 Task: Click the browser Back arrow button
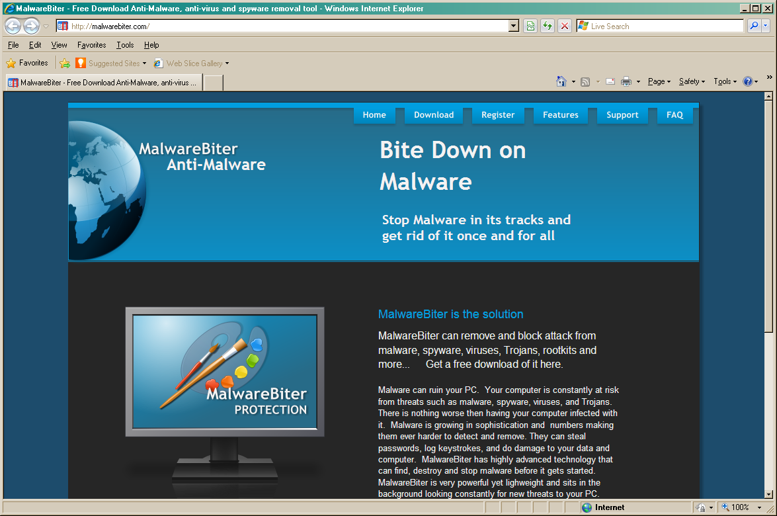(x=13, y=26)
